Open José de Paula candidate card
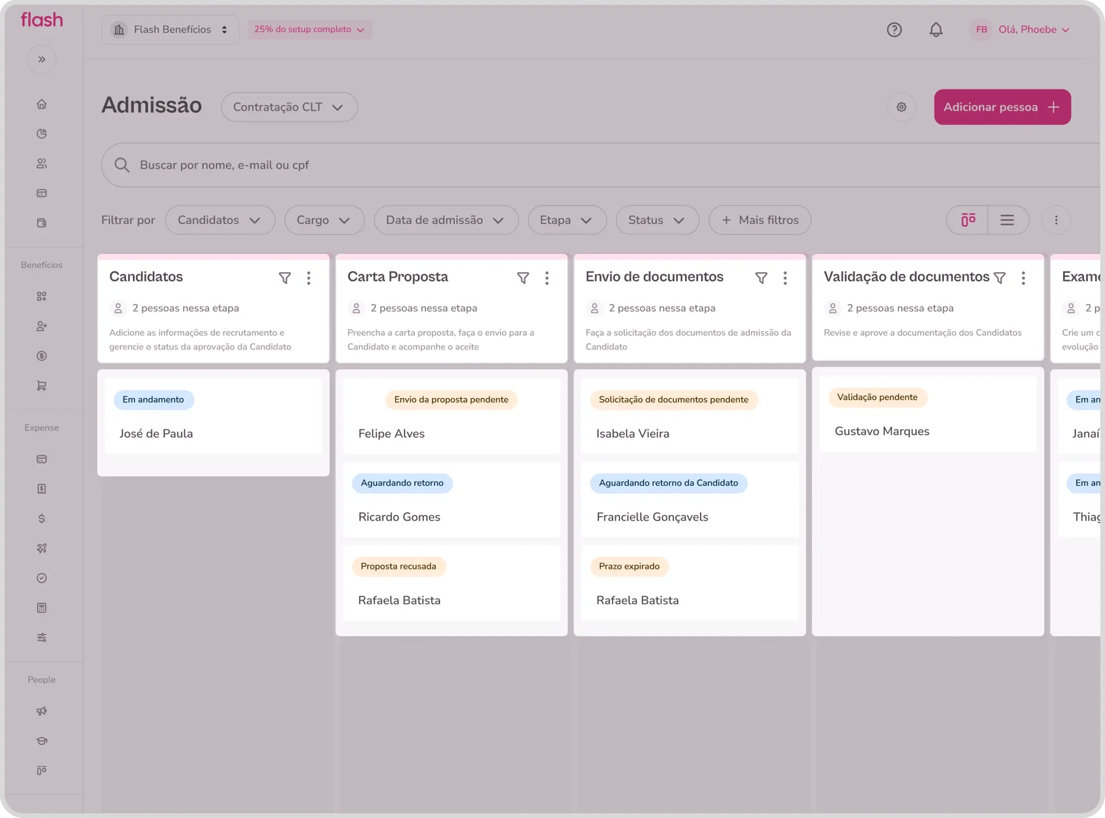1105x818 pixels. (x=213, y=416)
